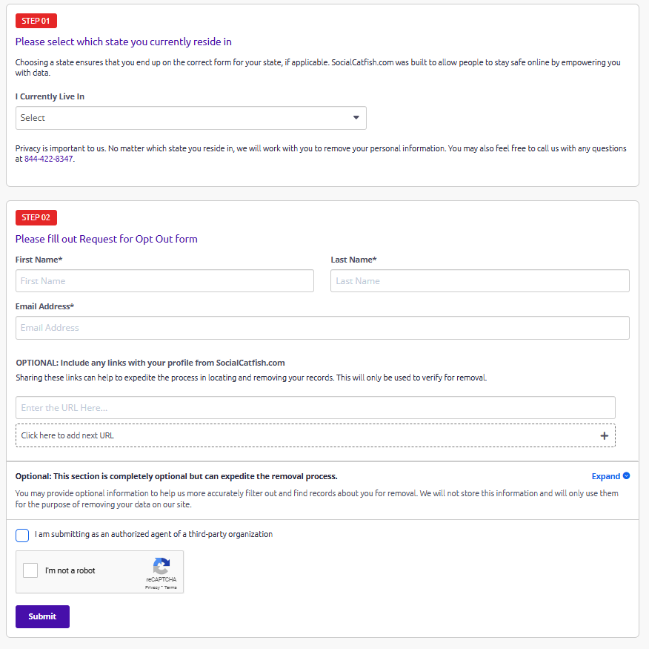This screenshot has width=649, height=649.
Task: Click the Enter the URL Here field
Action: coord(315,407)
